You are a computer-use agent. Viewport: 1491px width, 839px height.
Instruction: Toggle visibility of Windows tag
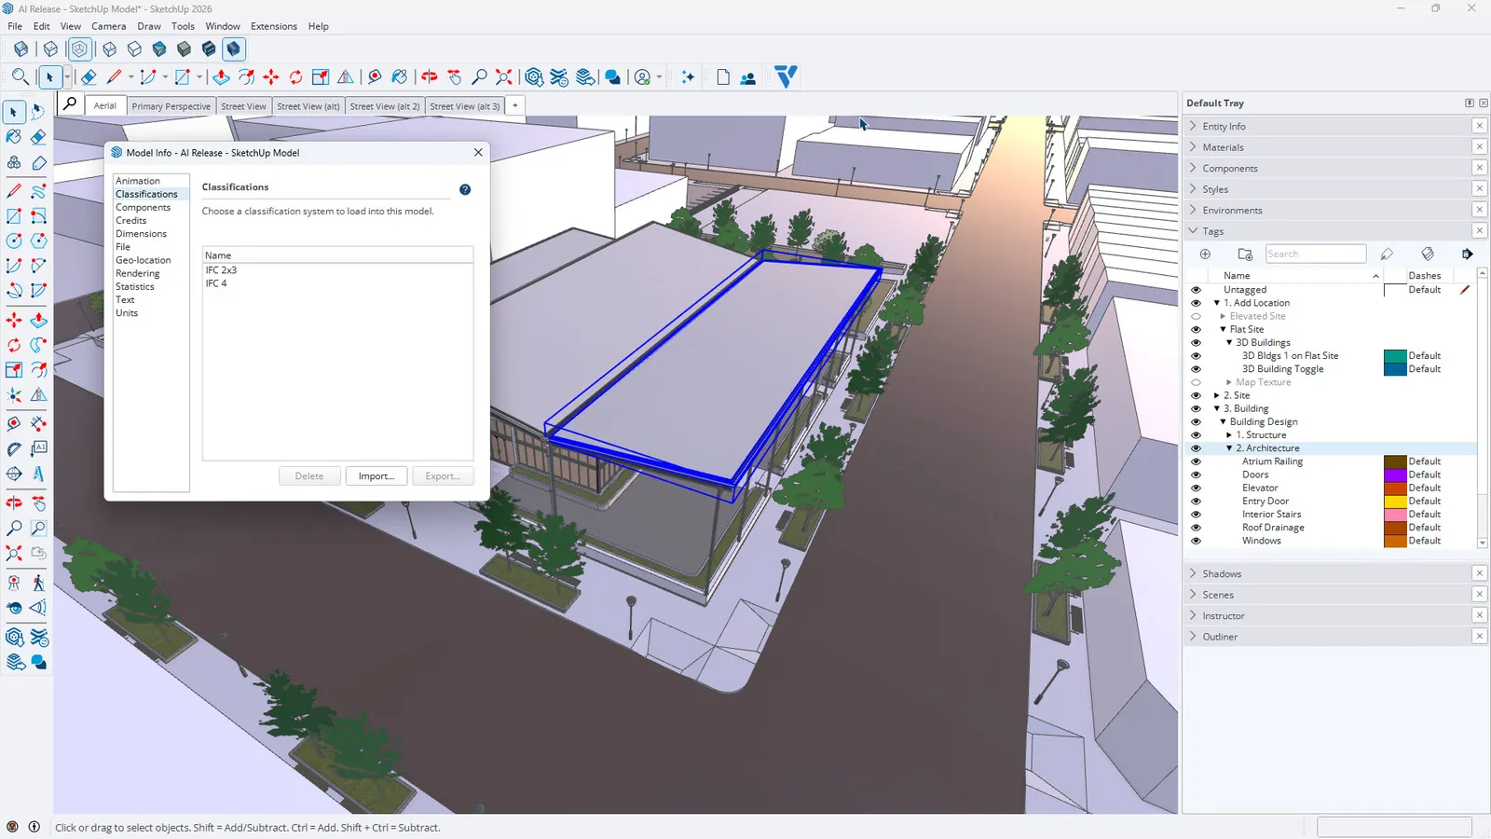tap(1196, 541)
